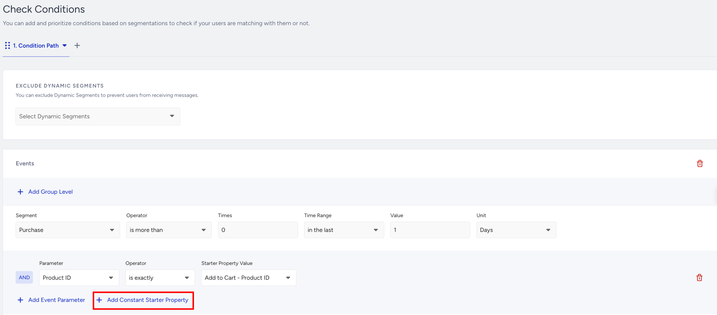Screen dimensions: 717x315
Task: Delete the Events block with the trash icon
Action: [x=699, y=163]
